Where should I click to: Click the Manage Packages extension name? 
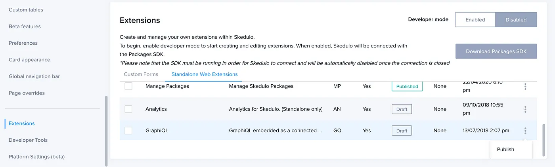pyautogui.click(x=167, y=86)
